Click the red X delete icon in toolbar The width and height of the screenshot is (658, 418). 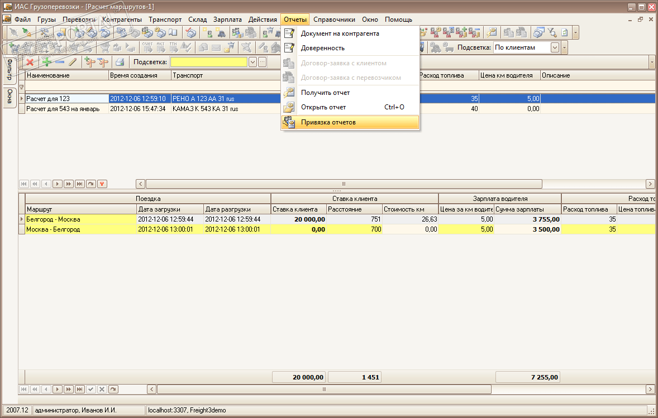pos(30,62)
